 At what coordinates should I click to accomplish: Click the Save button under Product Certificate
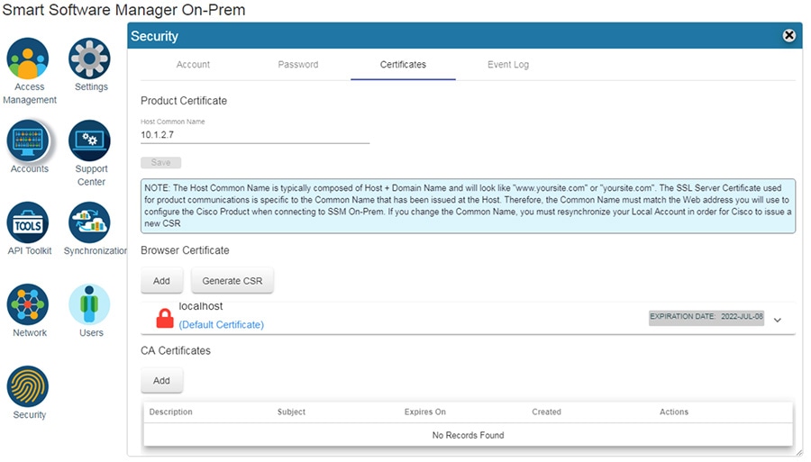click(x=161, y=163)
